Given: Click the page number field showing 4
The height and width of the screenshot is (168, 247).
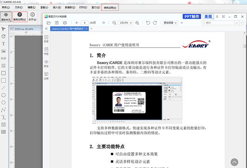Looking at the screenshot, I should 85,23.
